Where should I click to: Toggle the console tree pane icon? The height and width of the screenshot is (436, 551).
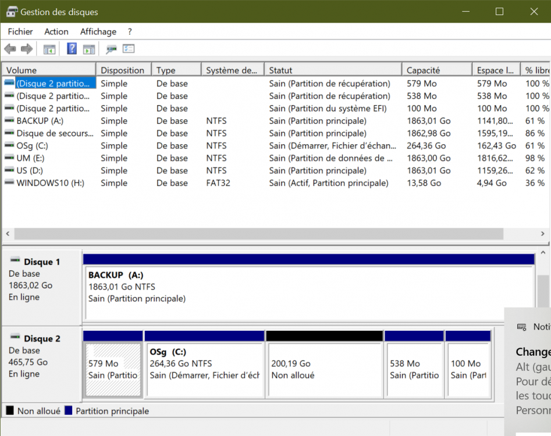pos(49,49)
